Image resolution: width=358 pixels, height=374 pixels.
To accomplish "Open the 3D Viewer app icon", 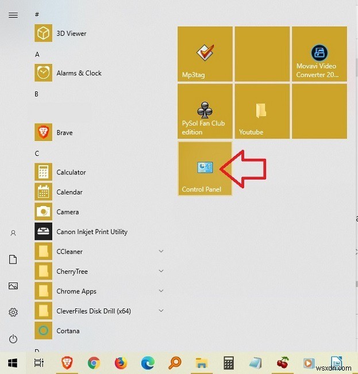I will (x=43, y=33).
